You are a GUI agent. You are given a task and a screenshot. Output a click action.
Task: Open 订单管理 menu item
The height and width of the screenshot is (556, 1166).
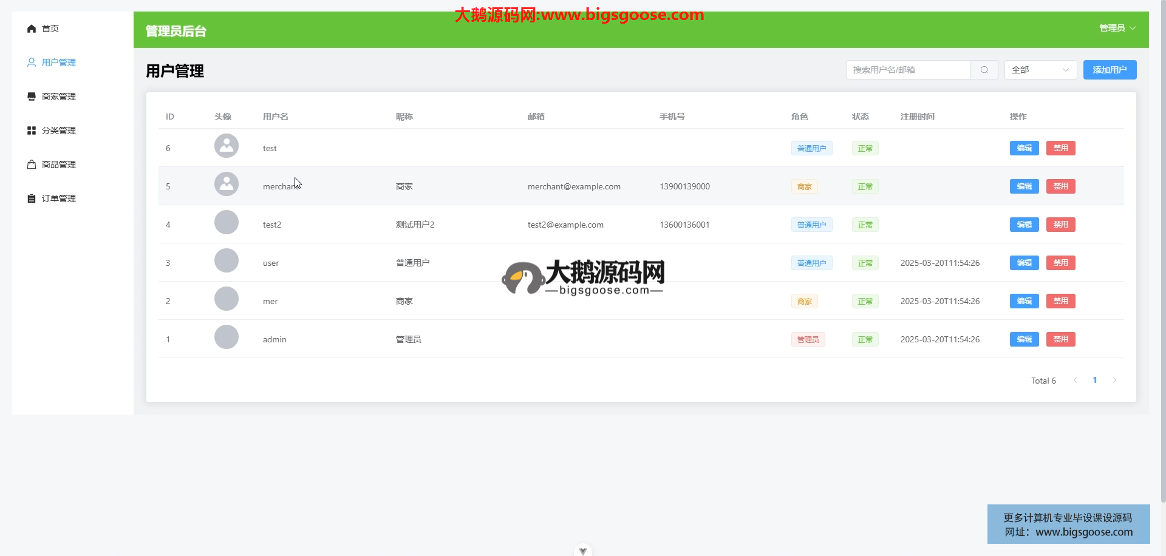pos(59,198)
